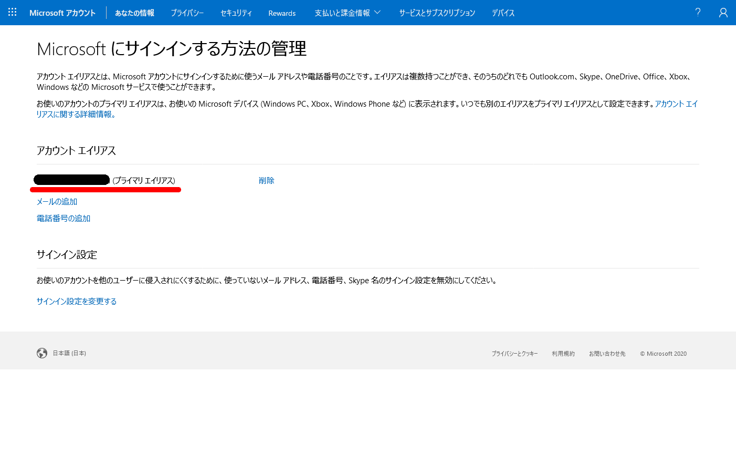Open お問い合わせ先 footer link
The height and width of the screenshot is (454, 736).
click(607, 354)
